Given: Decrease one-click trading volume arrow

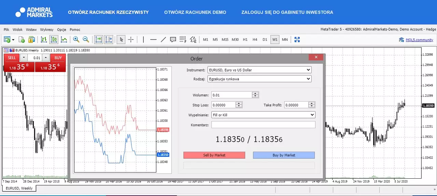Looking at the screenshot, I should coord(24,58).
